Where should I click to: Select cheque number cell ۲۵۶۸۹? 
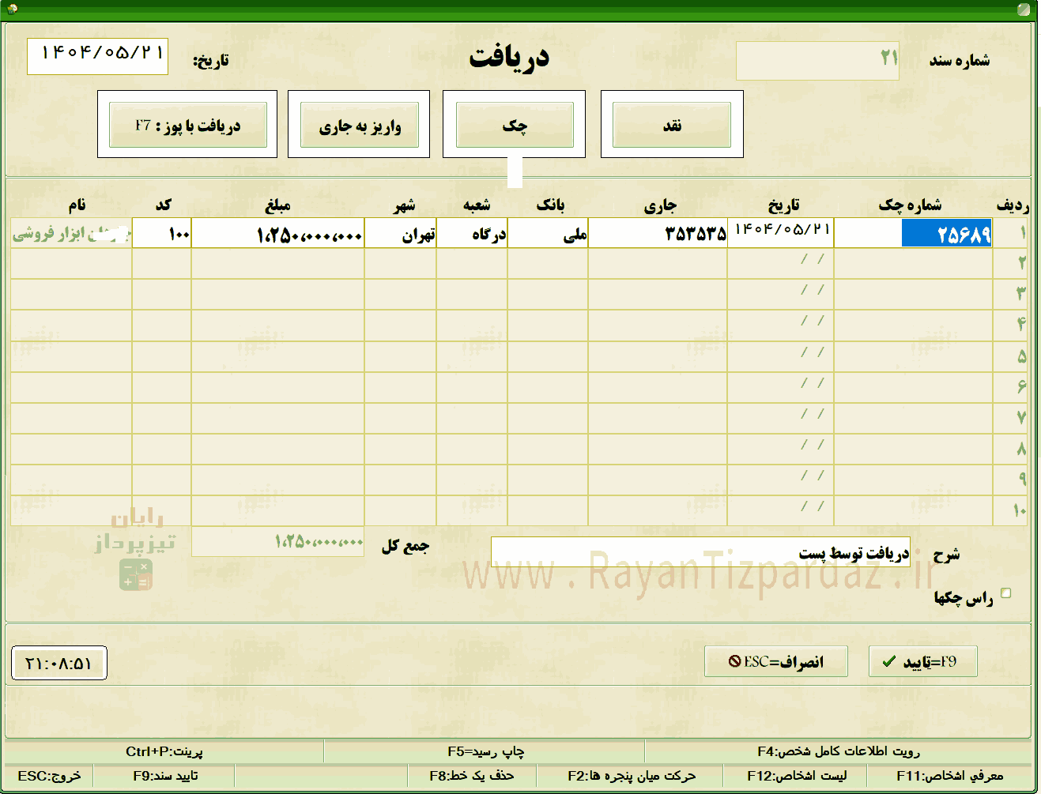(x=913, y=233)
